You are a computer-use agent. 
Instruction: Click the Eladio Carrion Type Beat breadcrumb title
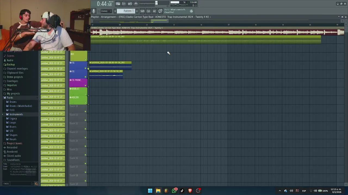(164, 17)
